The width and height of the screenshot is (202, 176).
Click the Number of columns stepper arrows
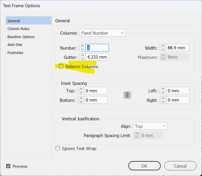82,48
